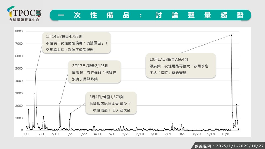The height and width of the screenshot is (149, 265).
Task: Select the March 4 peak data point
Action: 70,113
